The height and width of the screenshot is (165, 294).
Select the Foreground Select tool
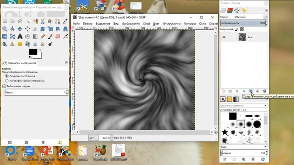[50, 21]
